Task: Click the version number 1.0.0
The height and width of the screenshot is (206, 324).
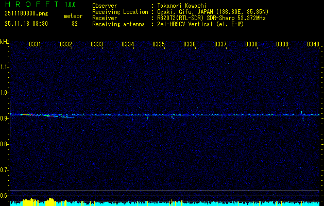Action: 70,5
